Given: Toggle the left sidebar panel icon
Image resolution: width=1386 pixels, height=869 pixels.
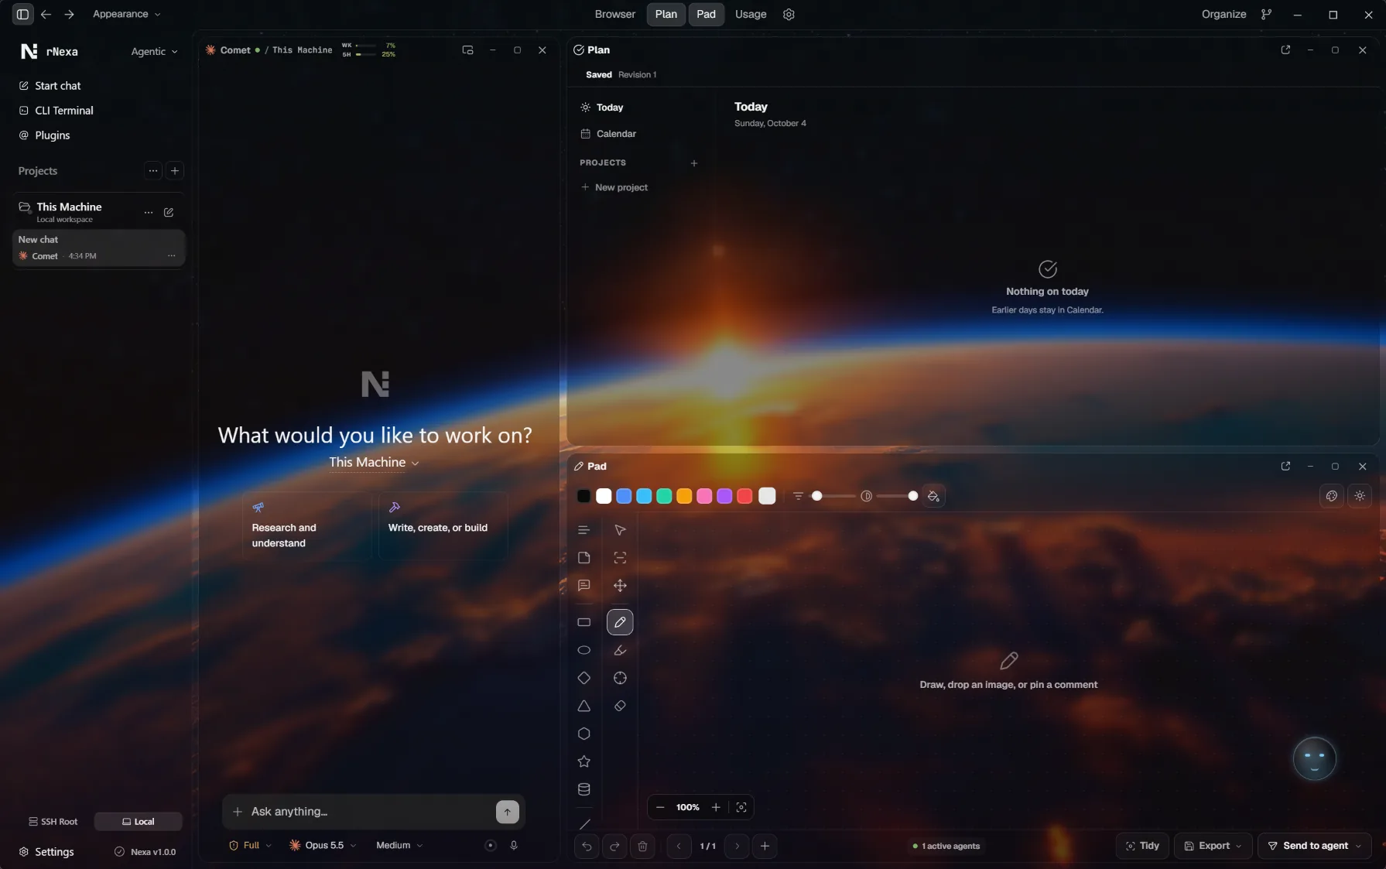Looking at the screenshot, I should click(x=22, y=14).
